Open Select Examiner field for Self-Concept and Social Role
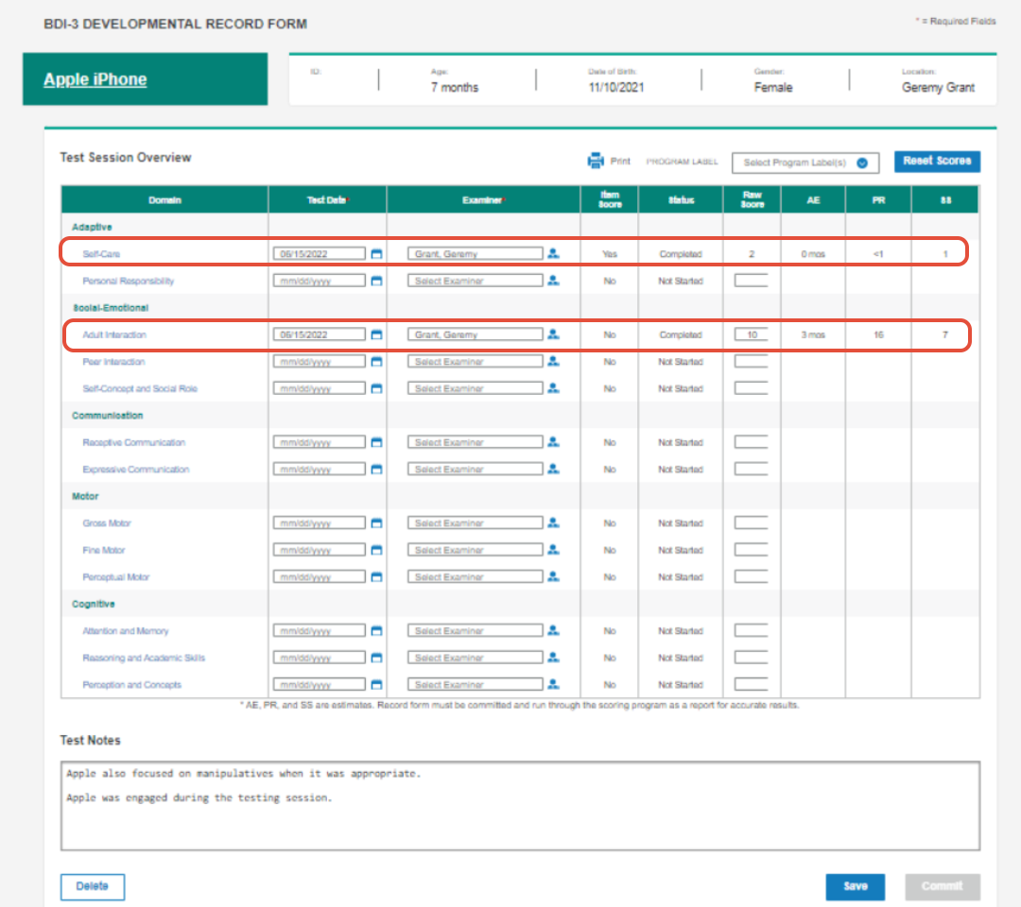The image size is (1021, 907). coord(475,388)
